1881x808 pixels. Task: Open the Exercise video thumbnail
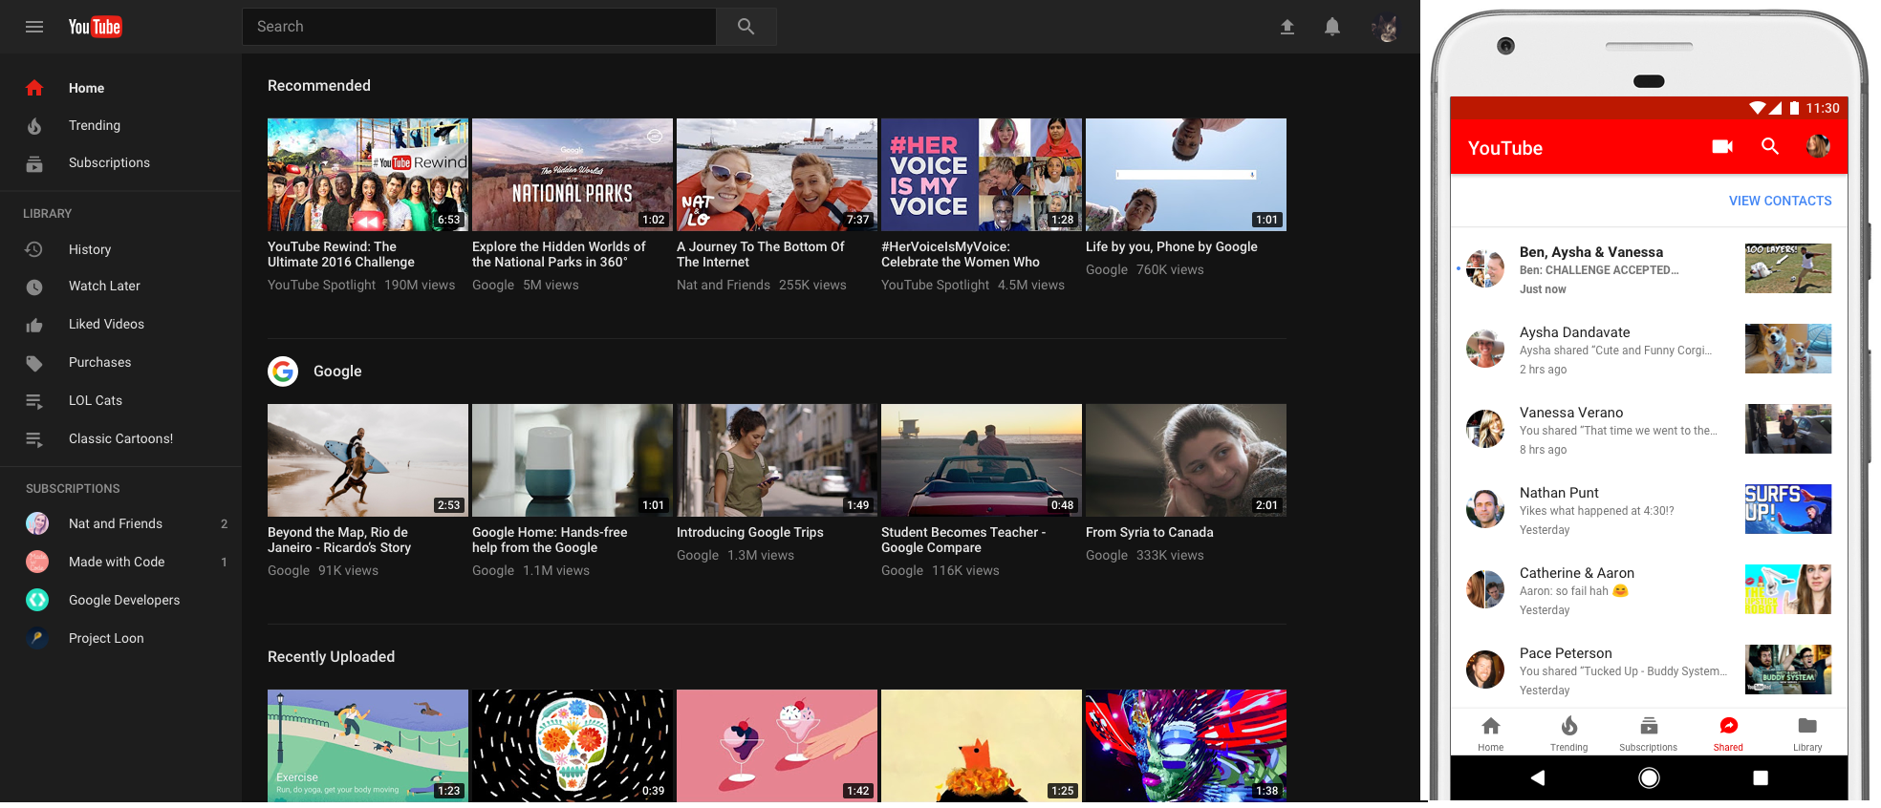[368, 746]
